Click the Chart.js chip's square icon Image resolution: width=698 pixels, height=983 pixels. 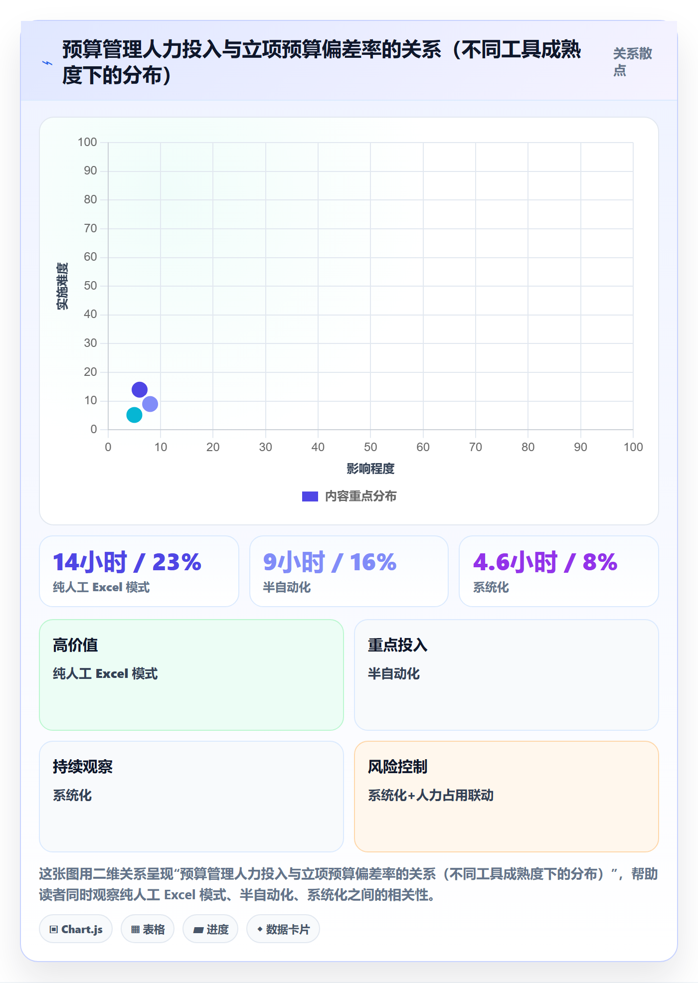[x=54, y=929]
